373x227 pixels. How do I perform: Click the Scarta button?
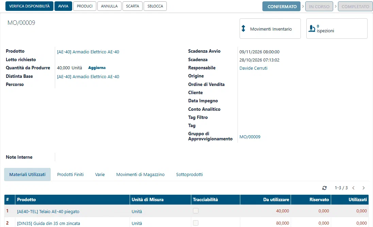132,6
